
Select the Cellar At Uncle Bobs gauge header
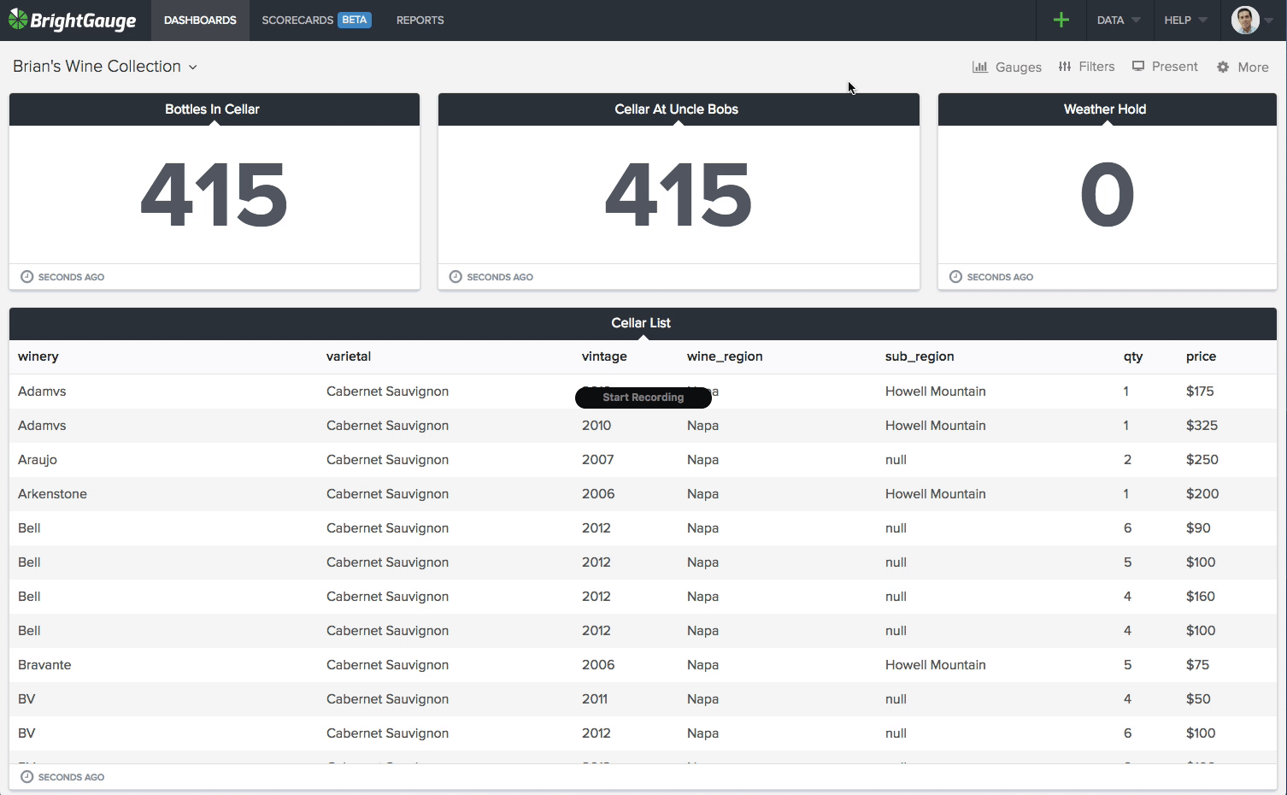[x=679, y=109]
